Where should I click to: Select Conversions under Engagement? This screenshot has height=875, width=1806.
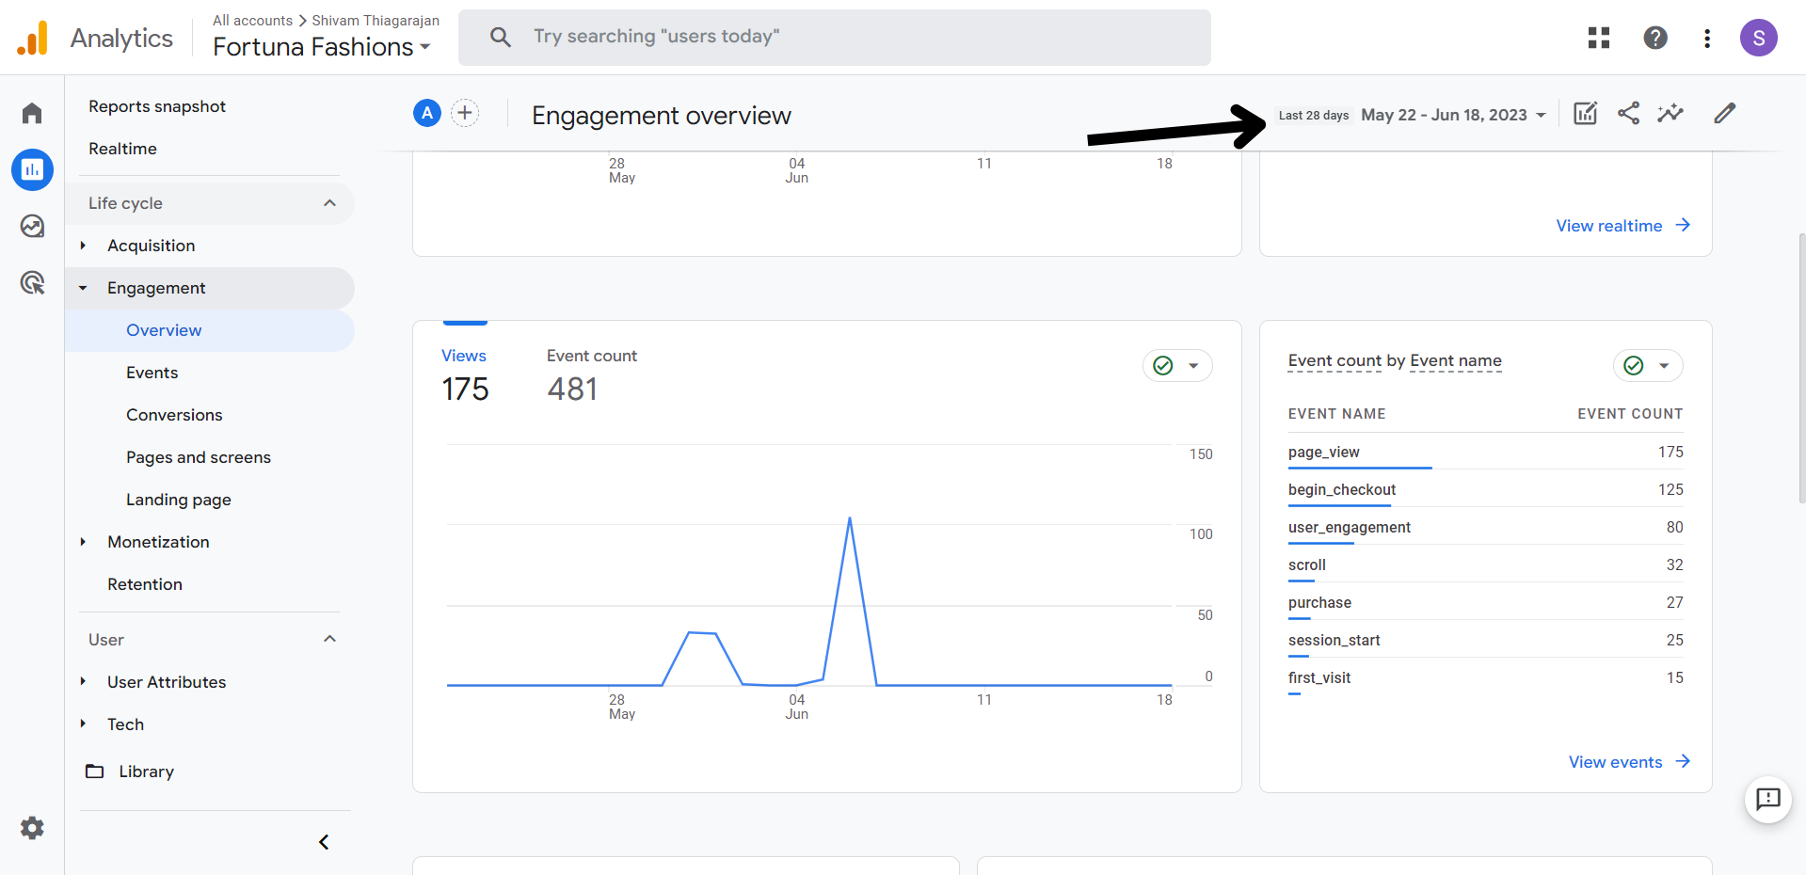point(174,414)
